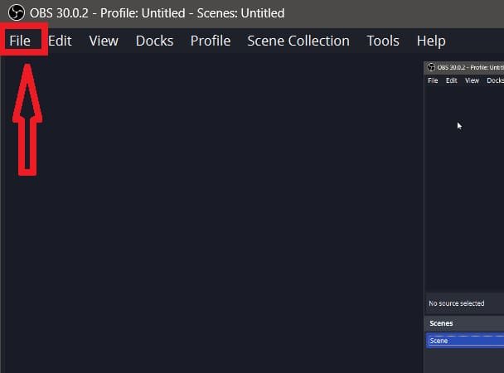This screenshot has height=373, width=504.
Task: Open the Help menu
Action: [431, 41]
